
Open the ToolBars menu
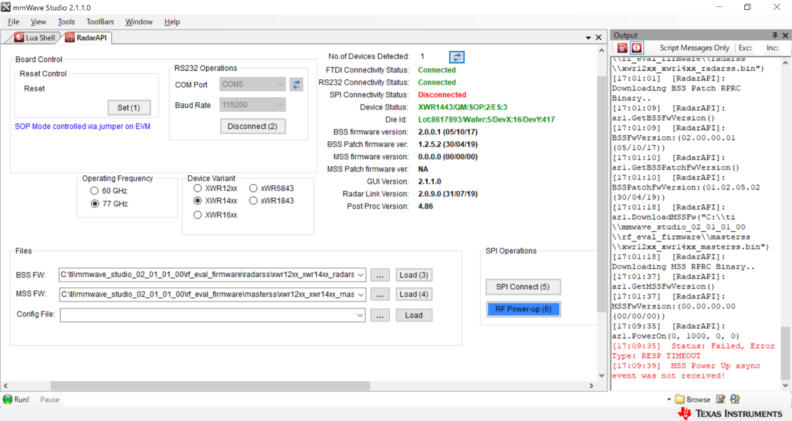[x=100, y=22]
